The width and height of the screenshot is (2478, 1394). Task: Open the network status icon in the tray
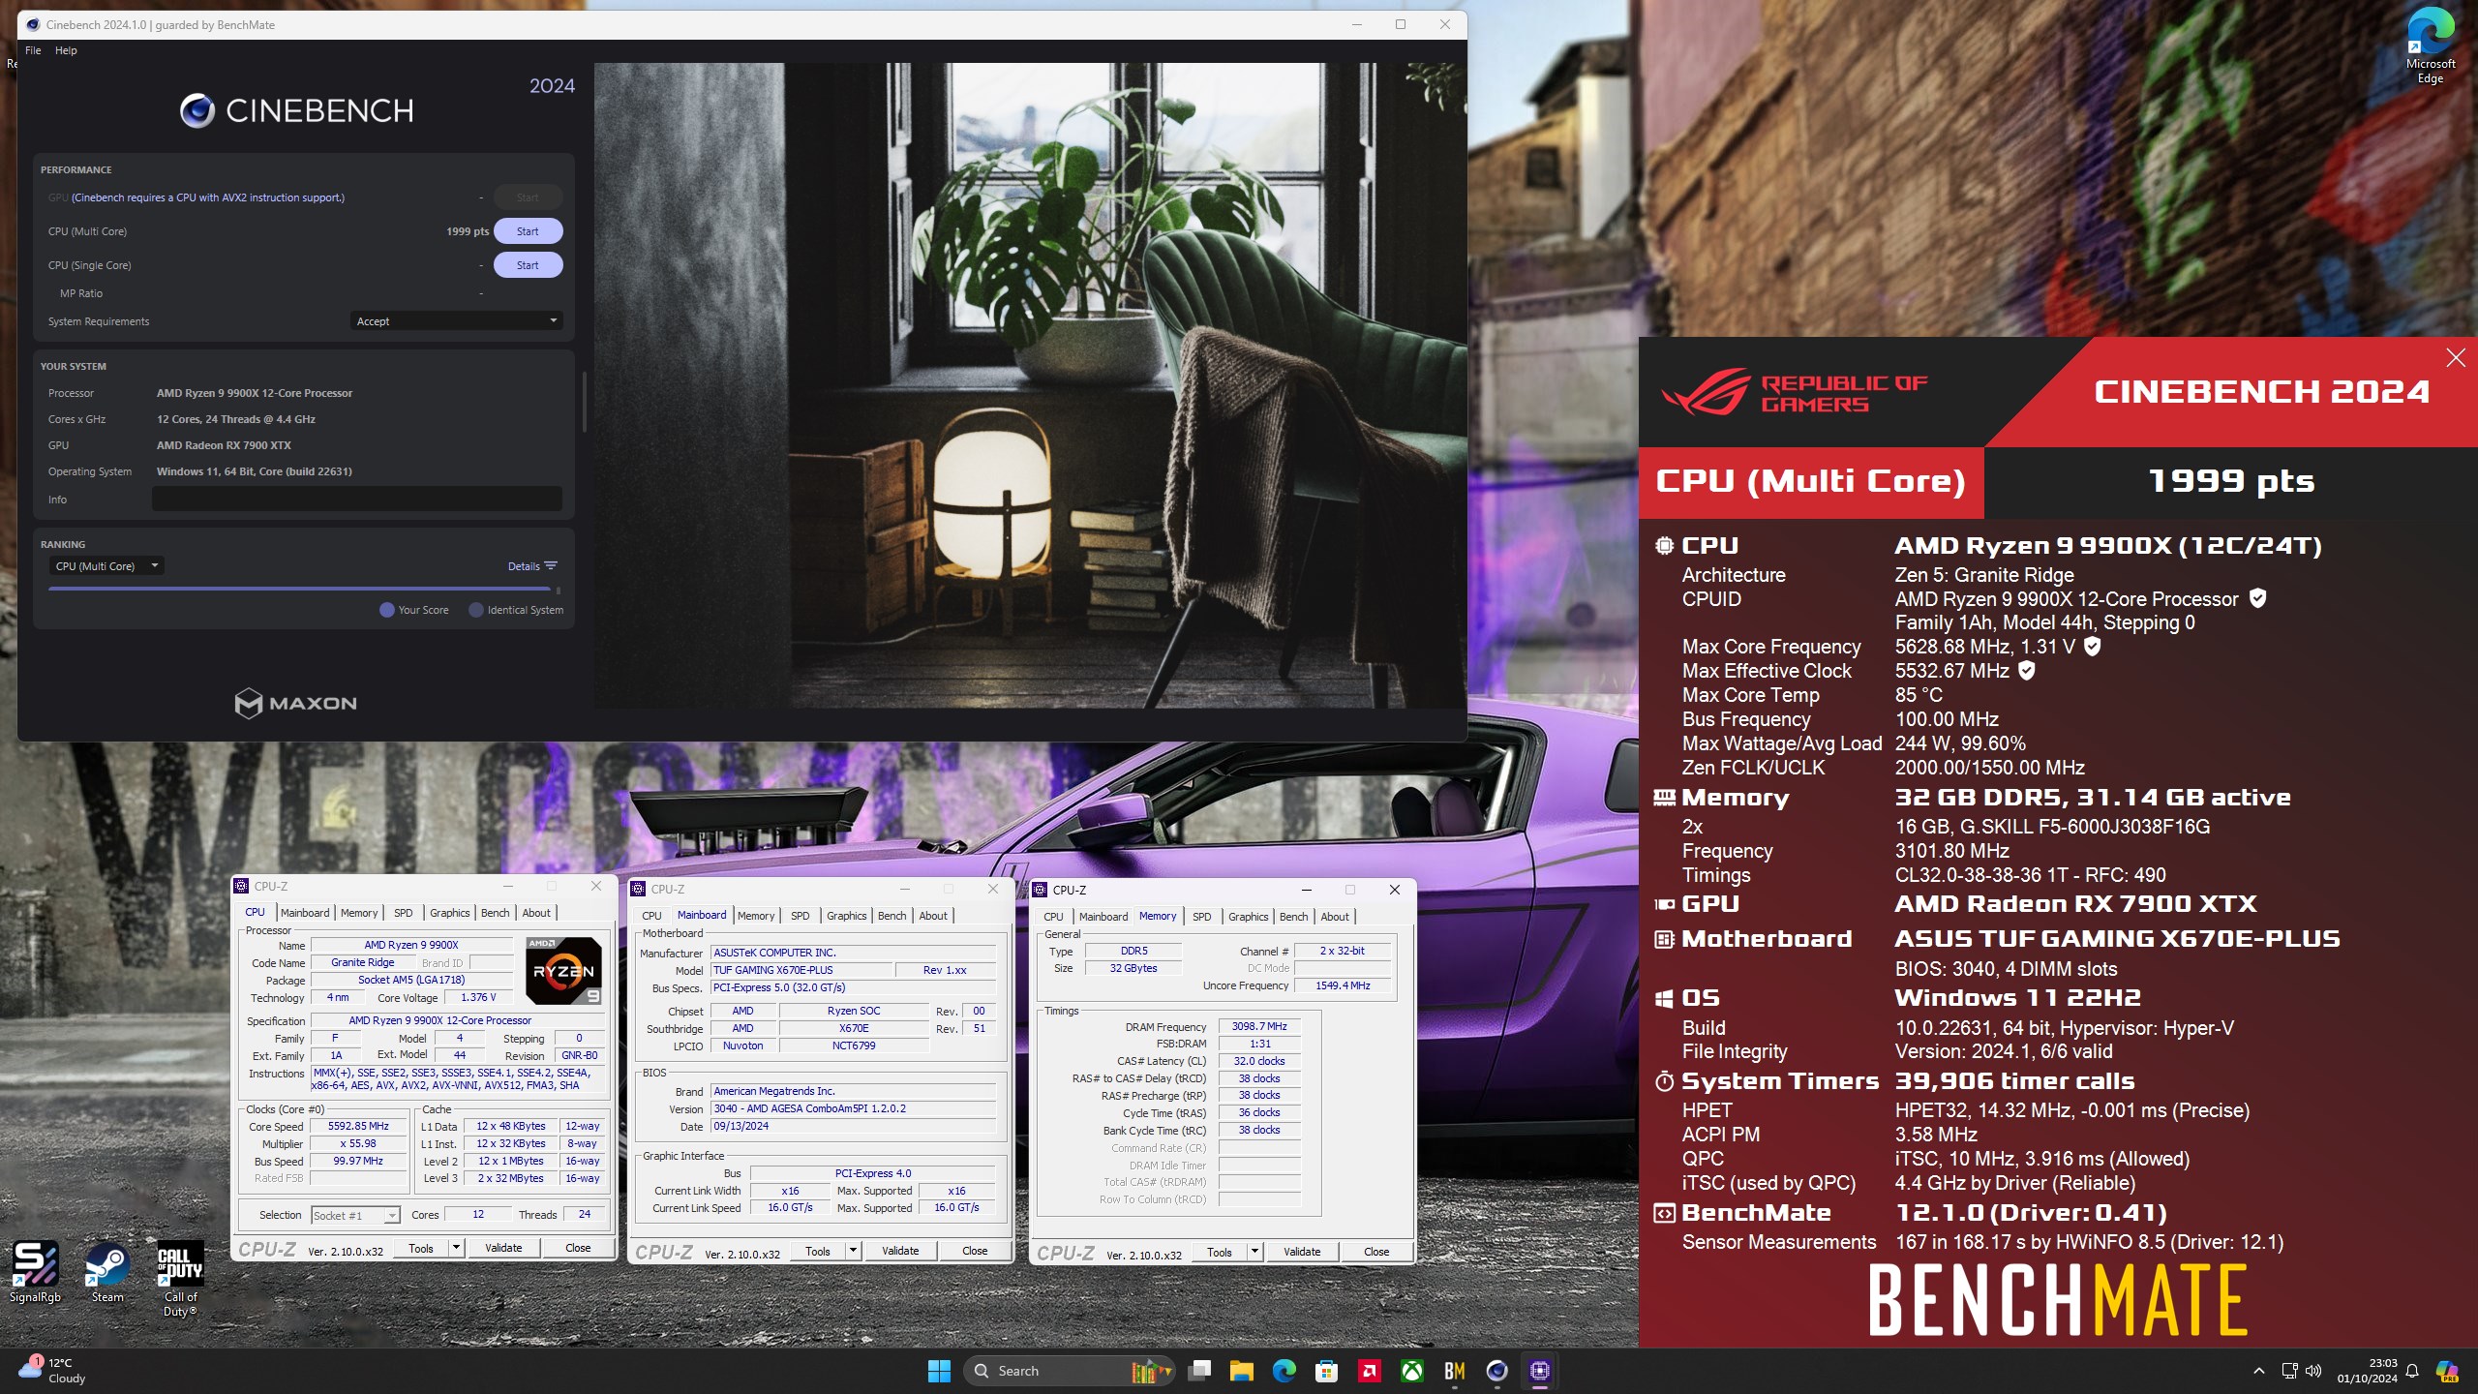click(2289, 1371)
